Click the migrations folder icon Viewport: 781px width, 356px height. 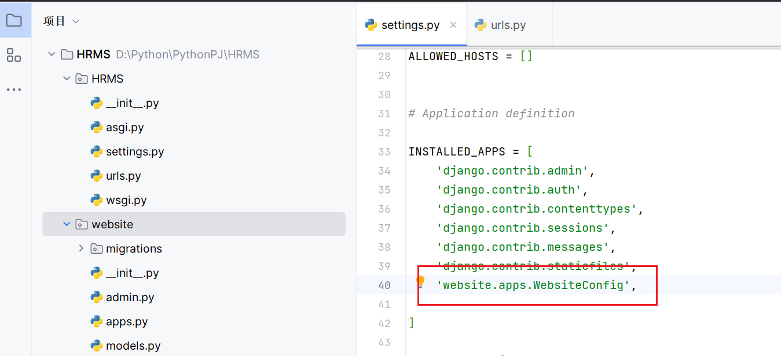pos(97,249)
